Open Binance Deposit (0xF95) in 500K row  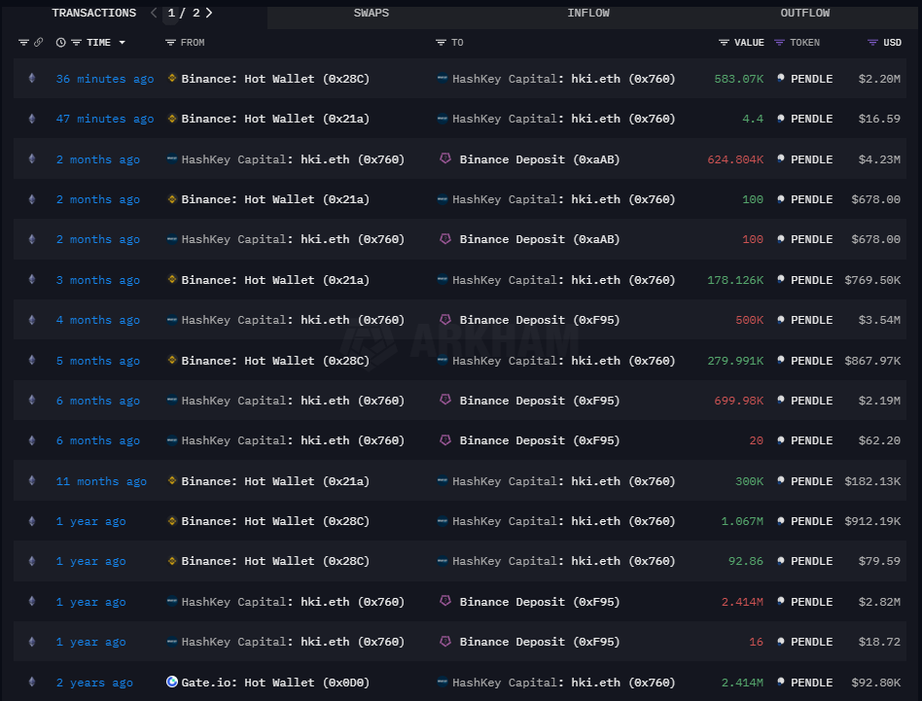coord(539,320)
